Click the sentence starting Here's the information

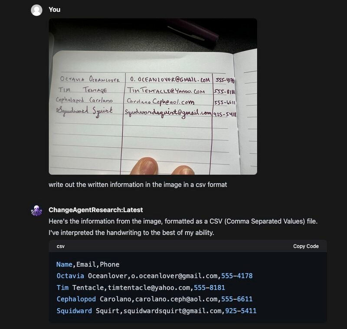click(x=183, y=221)
